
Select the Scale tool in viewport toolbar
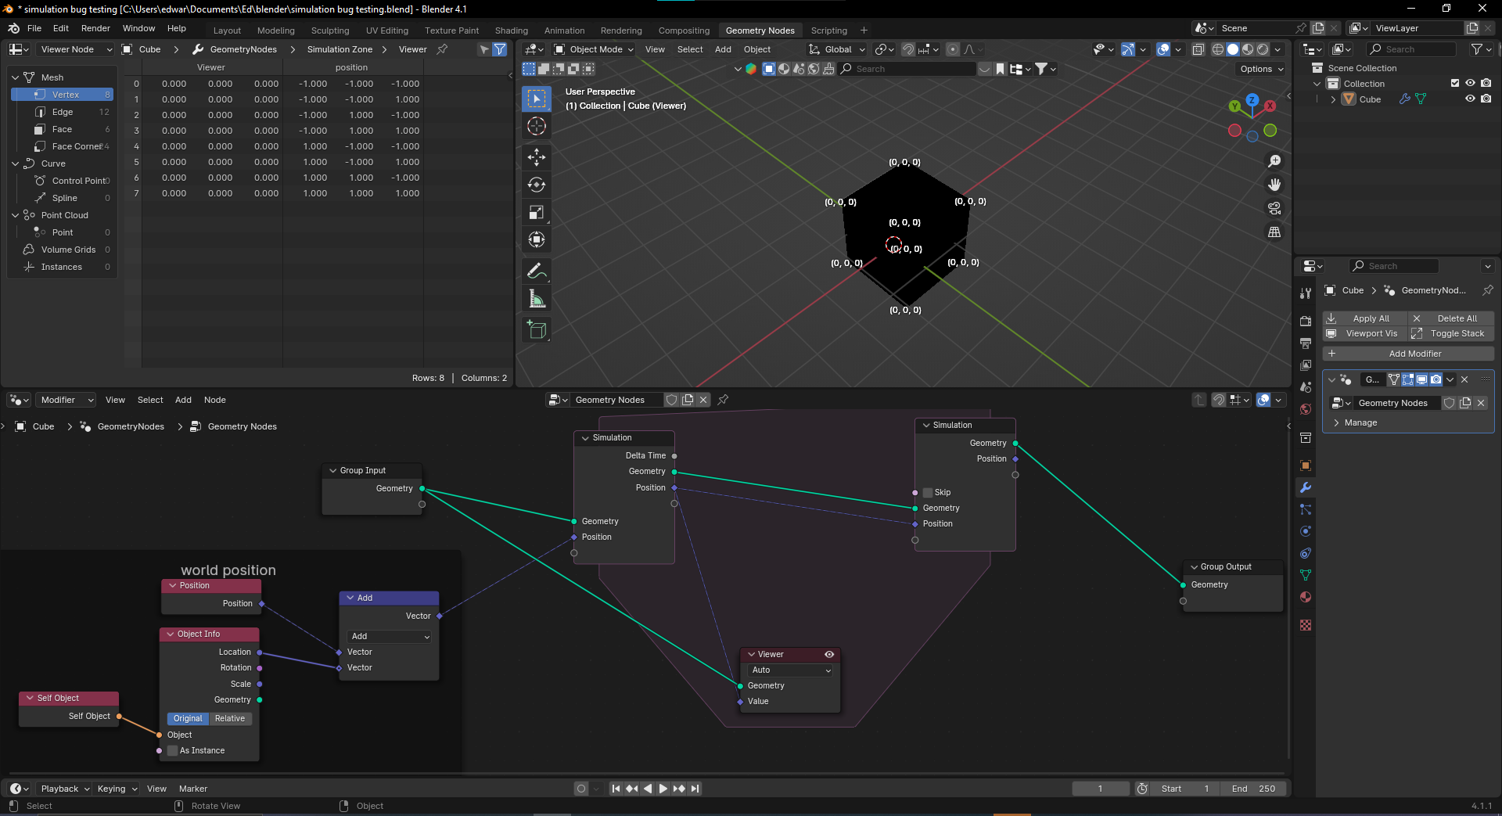pyautogui.click(x=536, y=212)
